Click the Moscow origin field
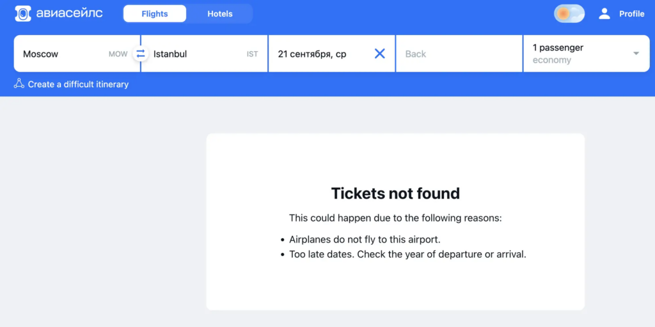This screenshot has width=655, height=327. 58,54
